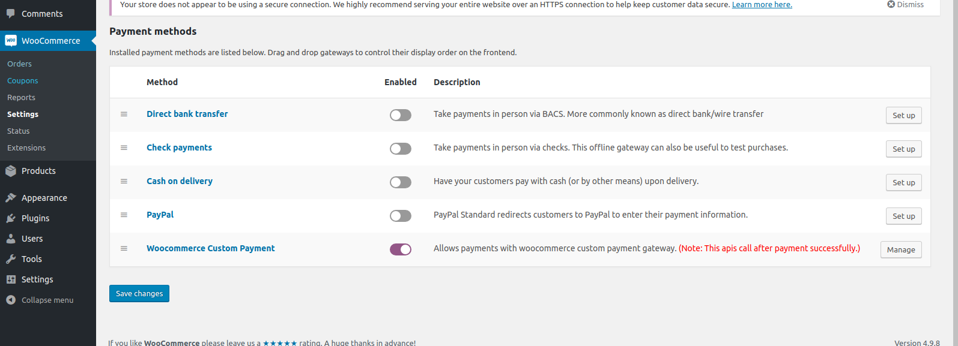Click the Collapse menu arrow icon
This screenshot has height=346, width=958.
pyautogui.click(x=11, y=300)
